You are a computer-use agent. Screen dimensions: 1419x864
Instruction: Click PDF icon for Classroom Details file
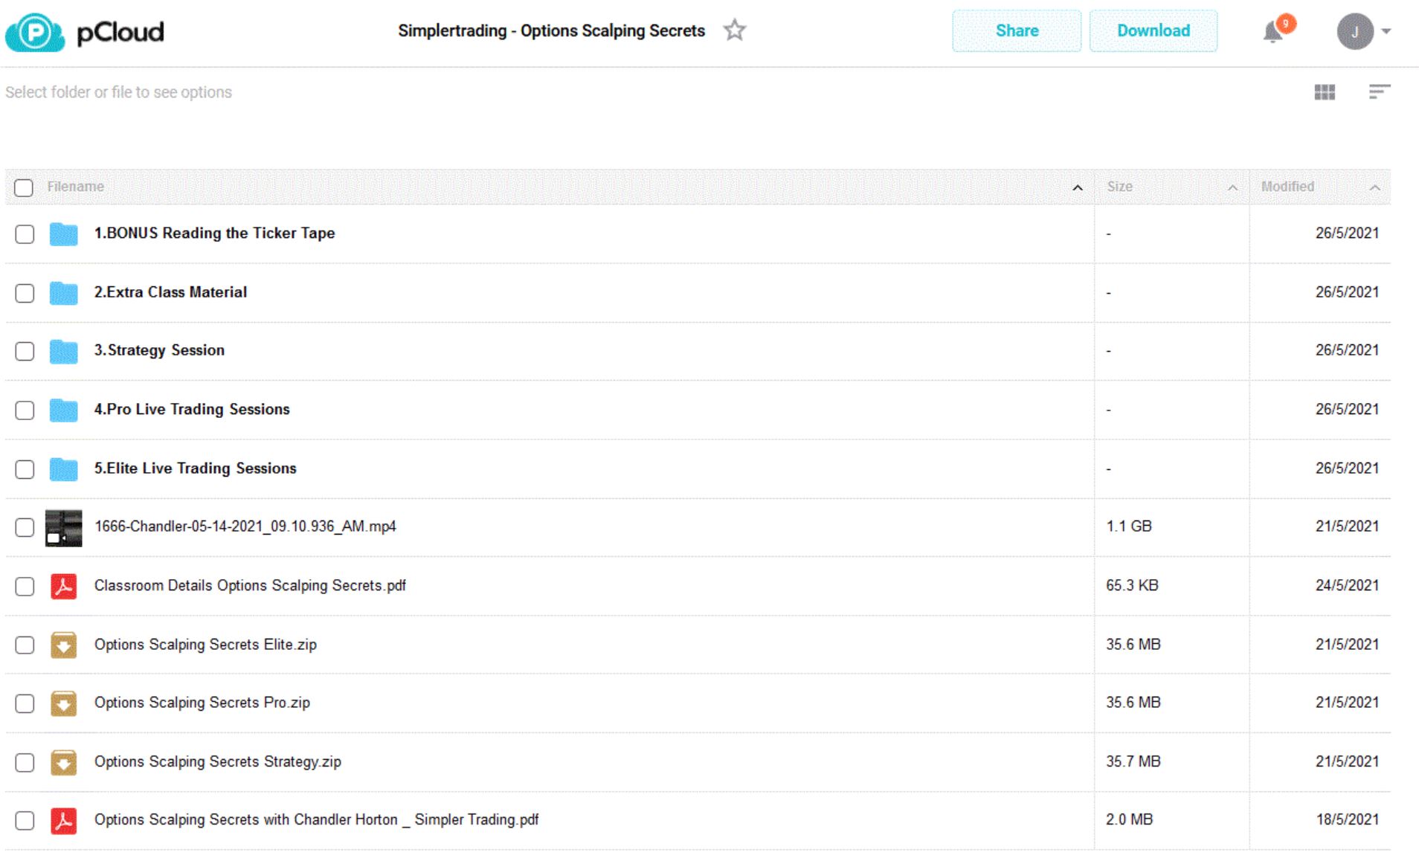(x=64, y=587)
